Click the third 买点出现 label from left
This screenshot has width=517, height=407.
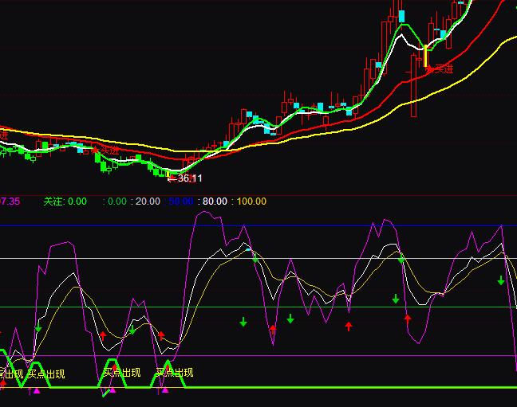(x=122, y=372)
